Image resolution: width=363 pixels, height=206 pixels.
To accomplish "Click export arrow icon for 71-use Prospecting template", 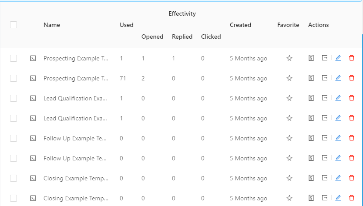I will [x=325, y=78].
